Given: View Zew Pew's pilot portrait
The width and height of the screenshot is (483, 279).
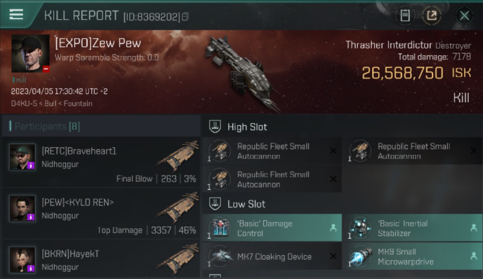Looking at the screenshot, I should tap(30, 54).
